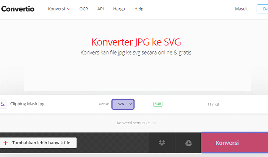Open the OCR page
Viewport: 268px width, 157px height.
(83, 9)
